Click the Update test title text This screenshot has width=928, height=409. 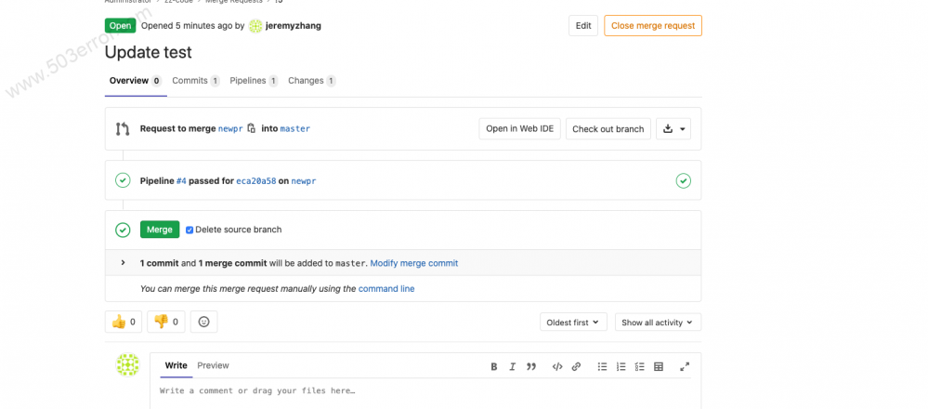pyautogui.click(x=149, y=52)
